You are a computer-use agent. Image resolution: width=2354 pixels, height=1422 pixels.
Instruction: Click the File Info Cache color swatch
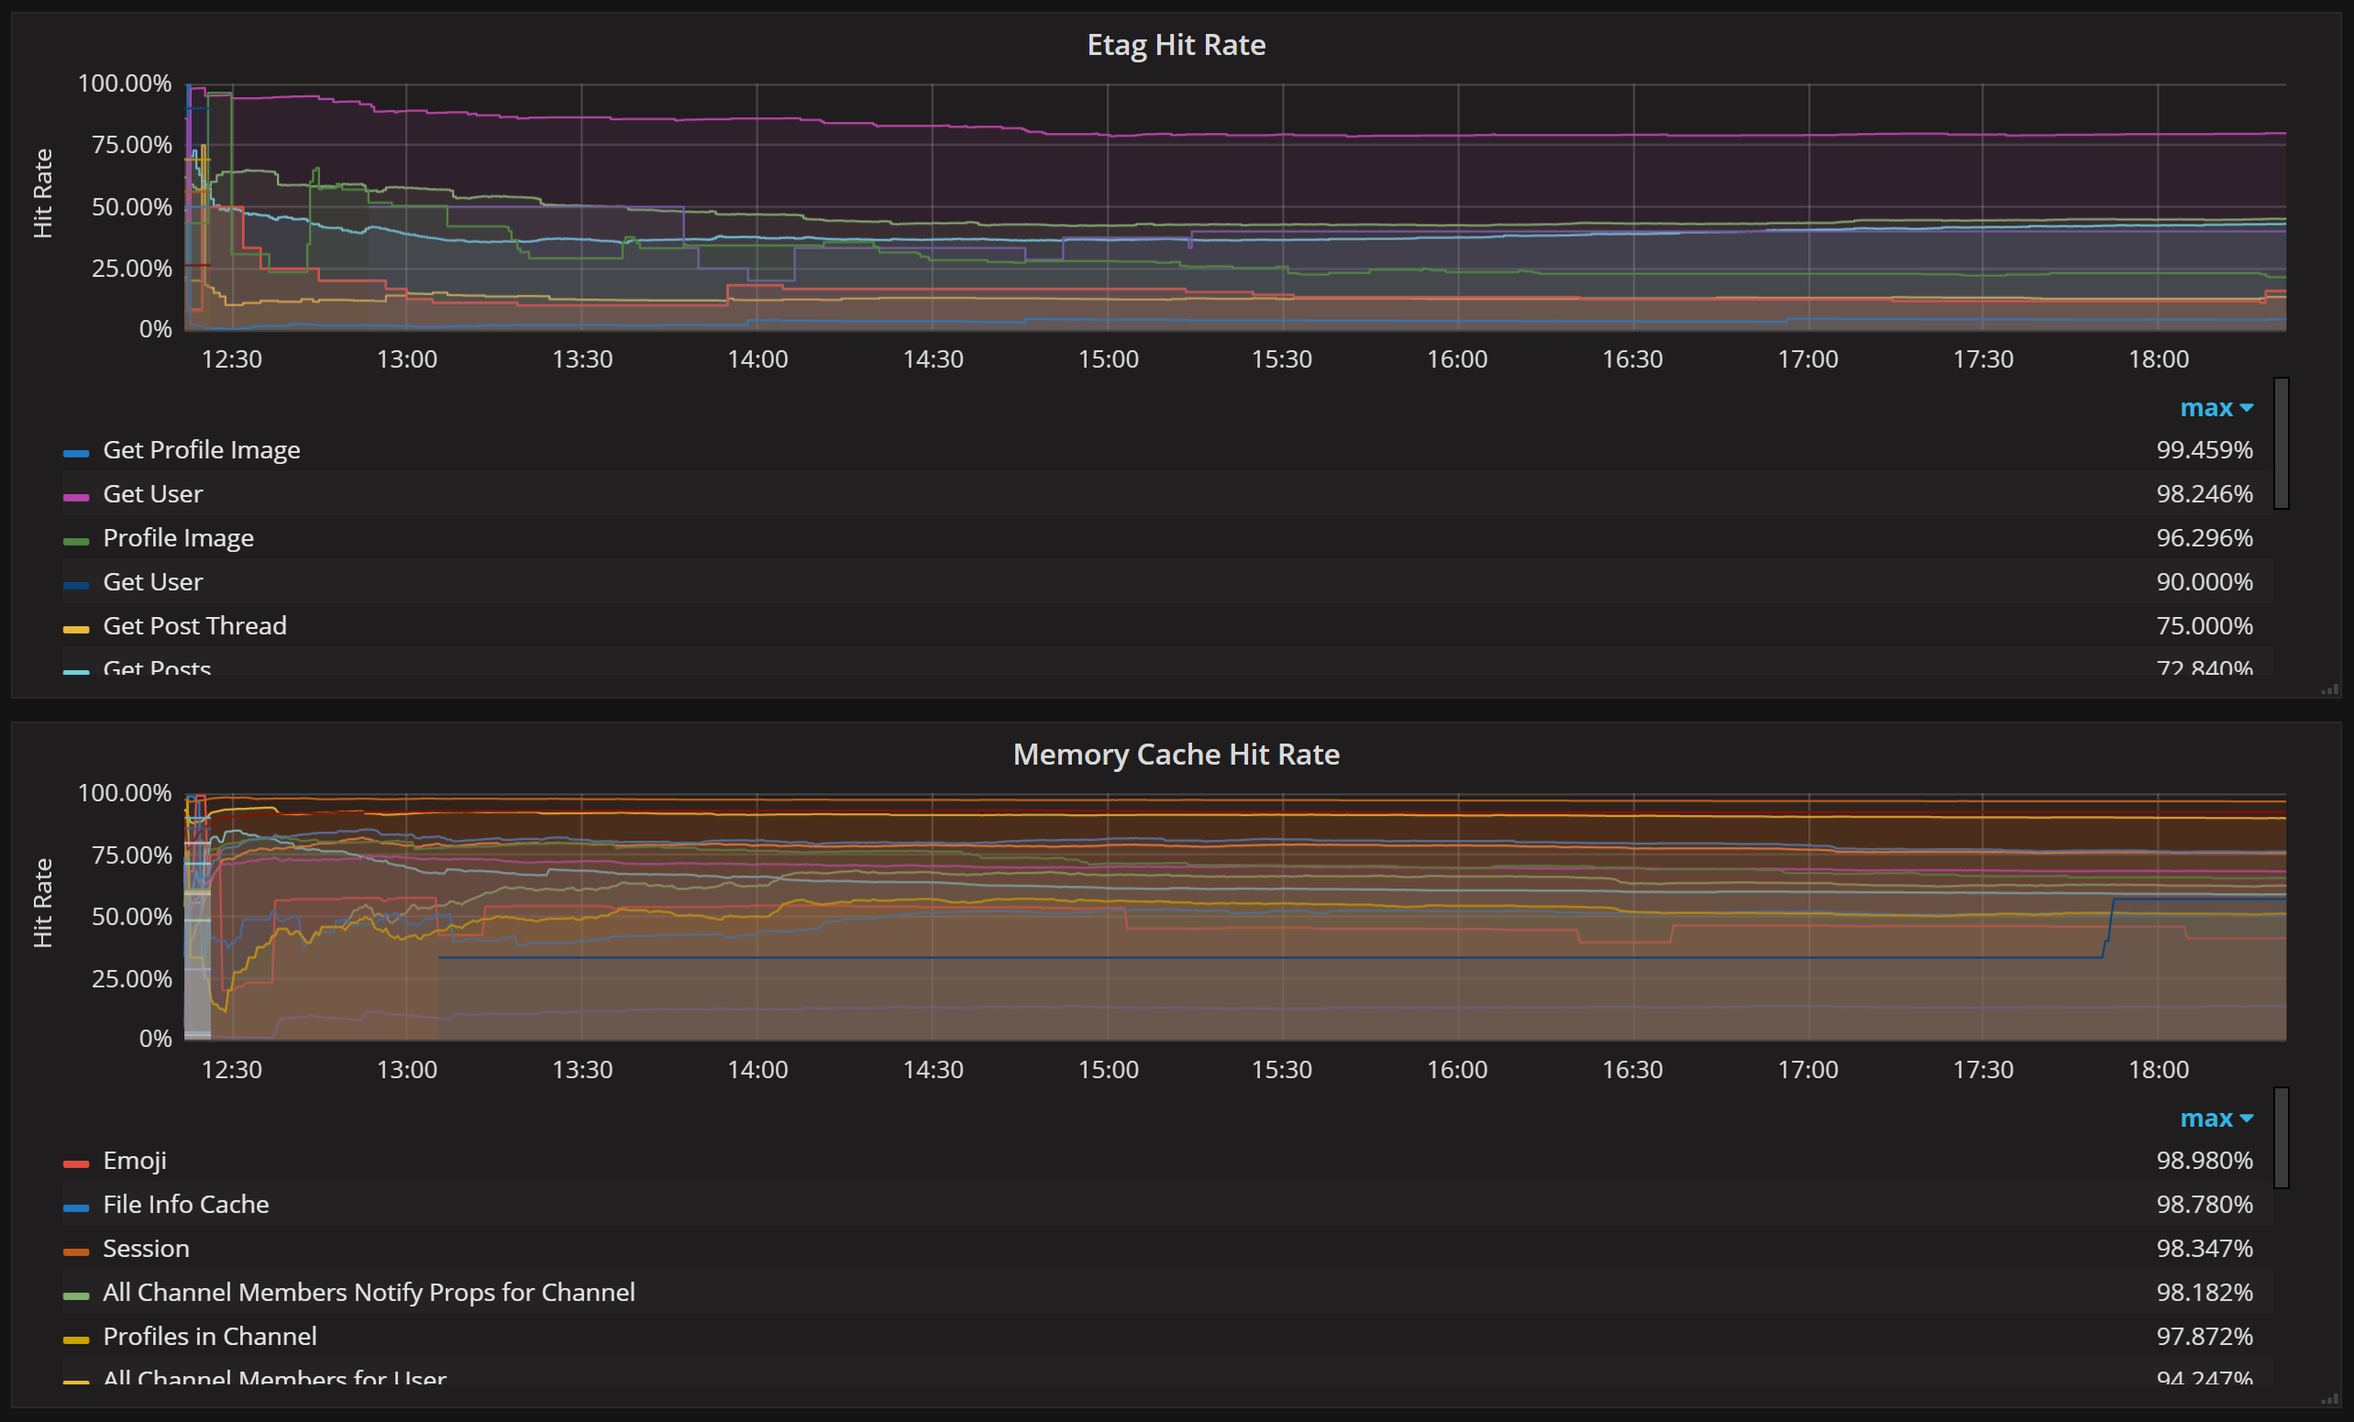click(x=75, y=1207)
